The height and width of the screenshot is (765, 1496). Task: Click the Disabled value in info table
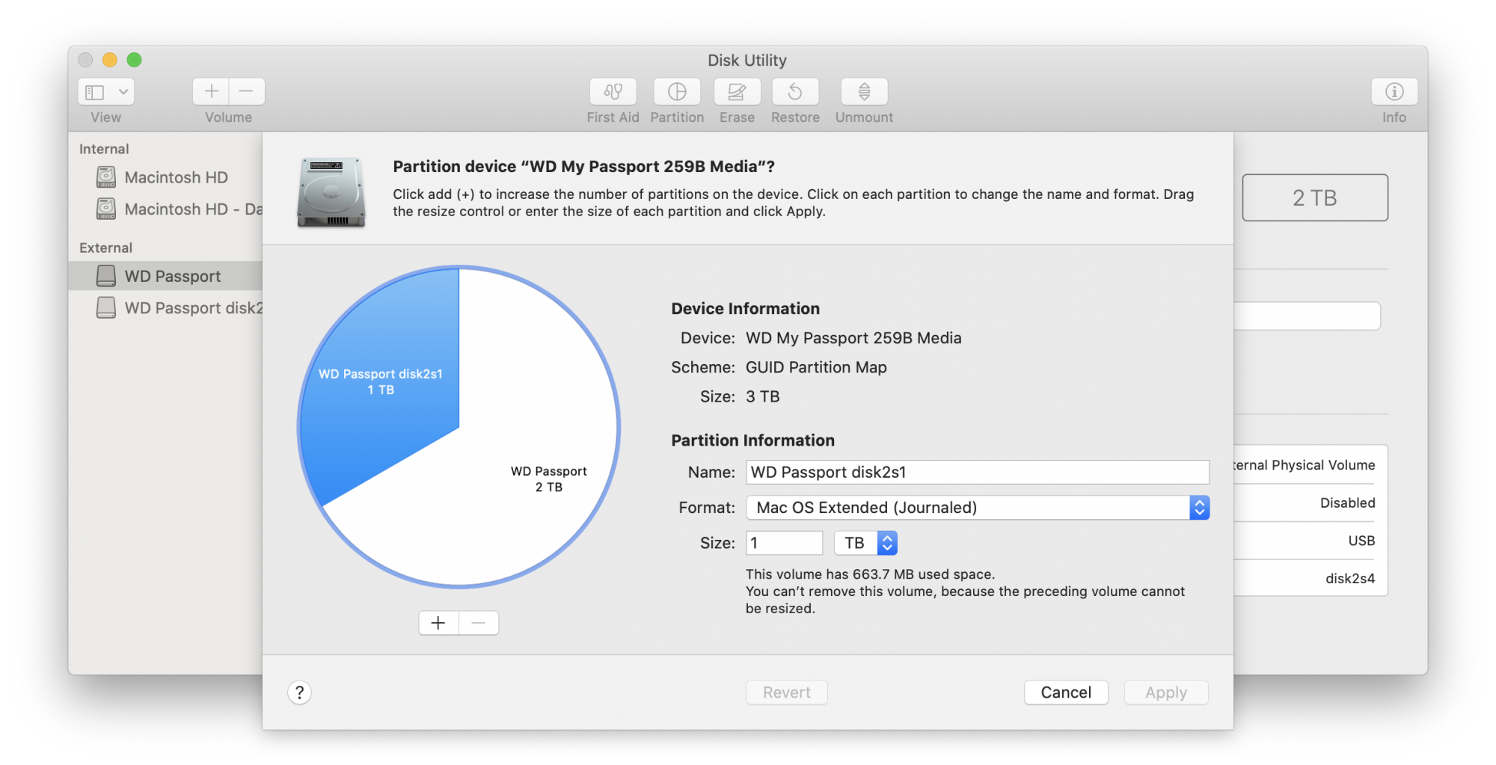coord(1347,503)
